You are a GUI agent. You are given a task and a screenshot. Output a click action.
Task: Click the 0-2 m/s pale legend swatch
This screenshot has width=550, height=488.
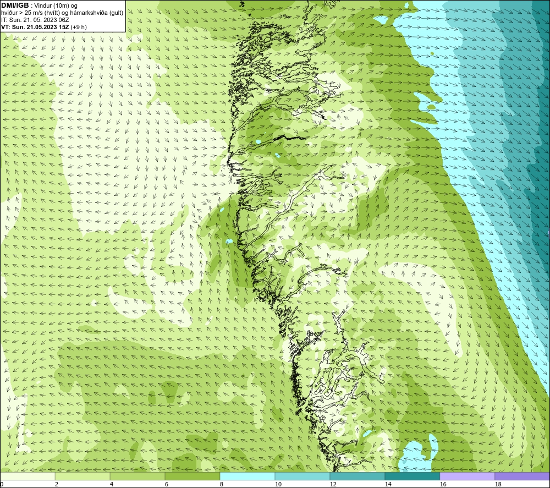[28, 476]
